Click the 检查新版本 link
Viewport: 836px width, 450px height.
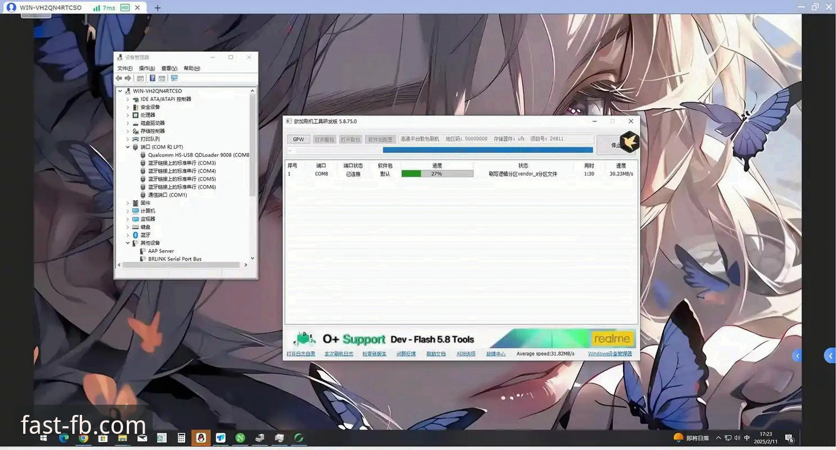click(375, 354)
